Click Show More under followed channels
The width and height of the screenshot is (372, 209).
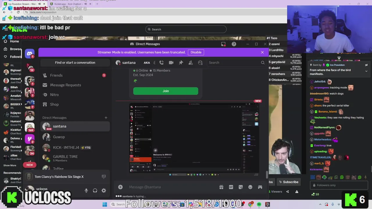click(10, 165)
